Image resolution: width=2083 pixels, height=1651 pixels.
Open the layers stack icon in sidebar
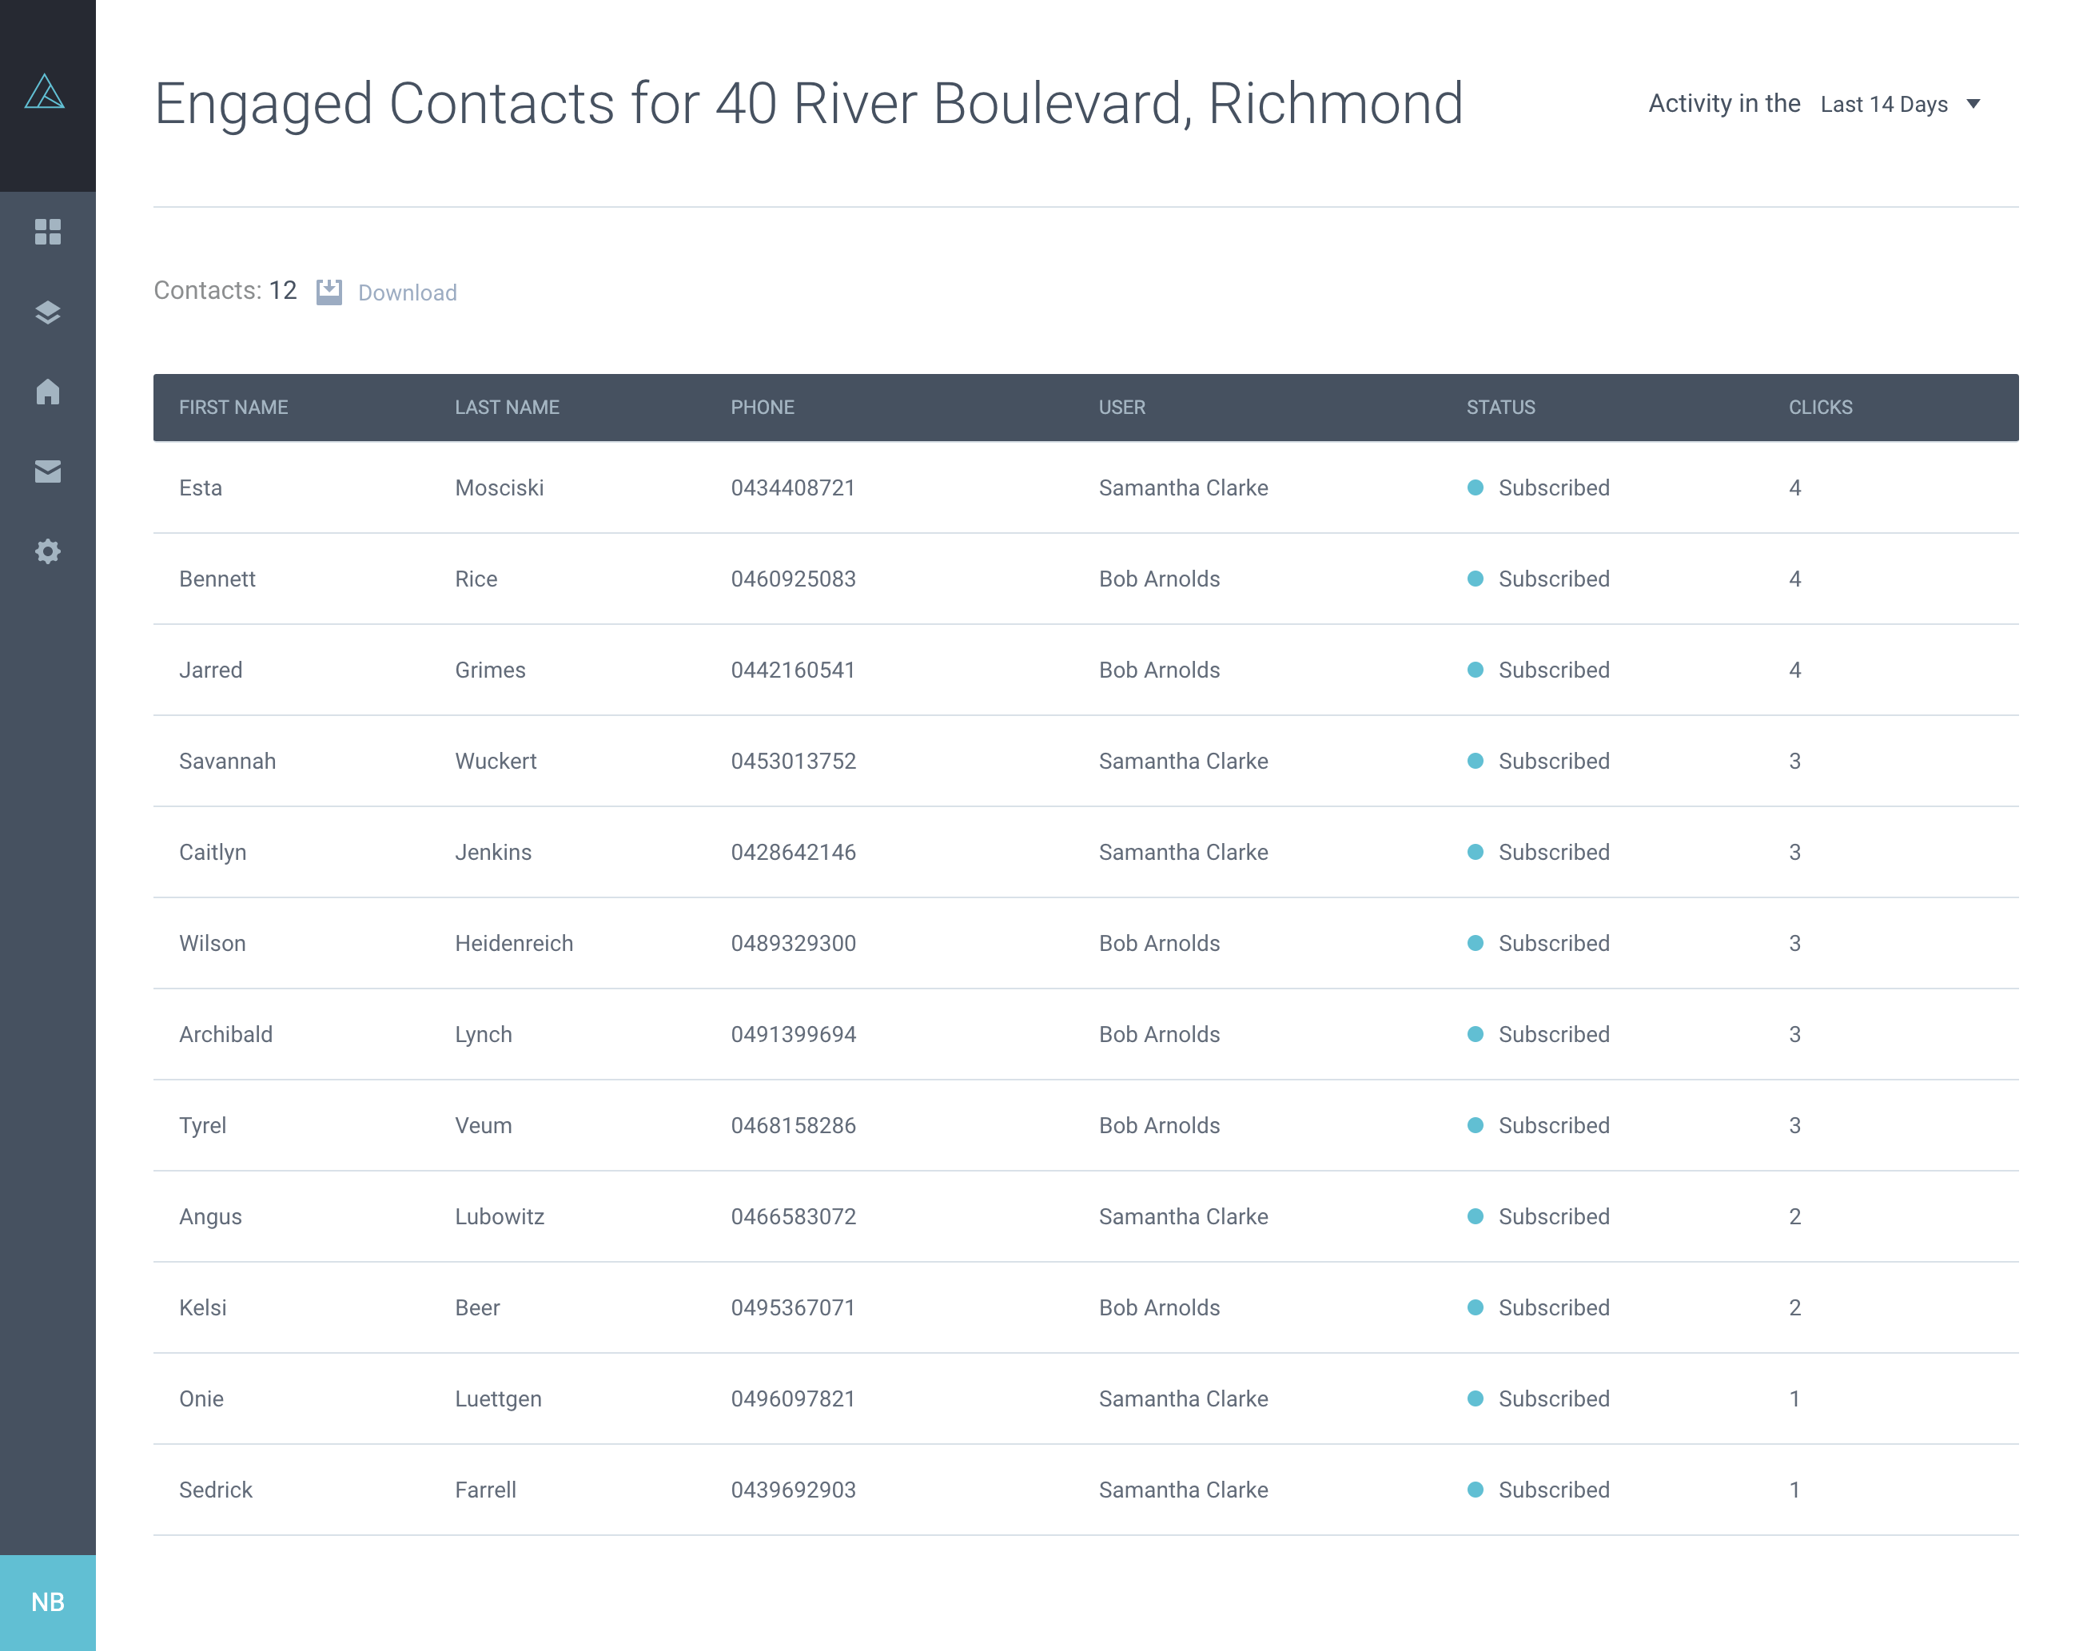click(x=47, y=312)
